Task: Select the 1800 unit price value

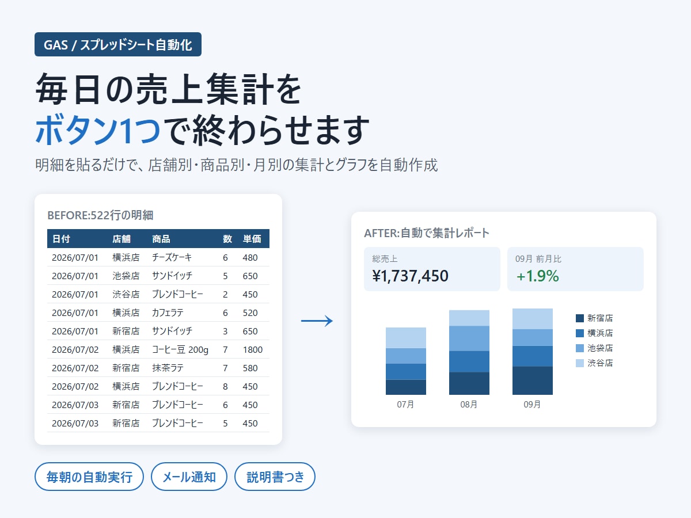Action: pos(253,349)
